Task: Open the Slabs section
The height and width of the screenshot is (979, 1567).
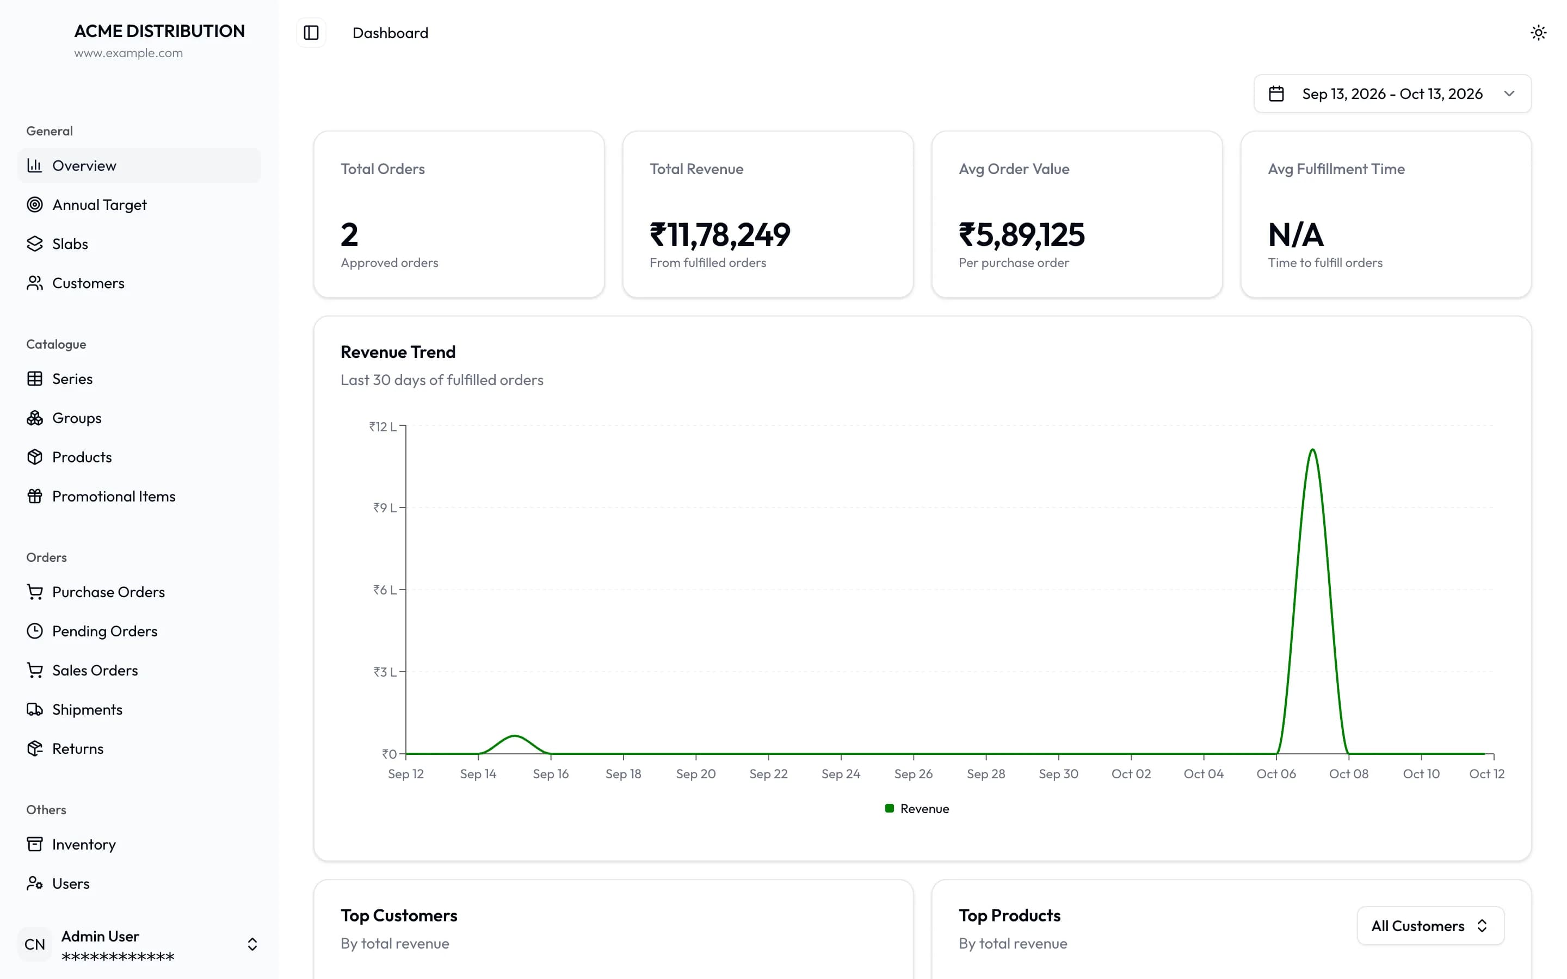Action: pos(139,244)
